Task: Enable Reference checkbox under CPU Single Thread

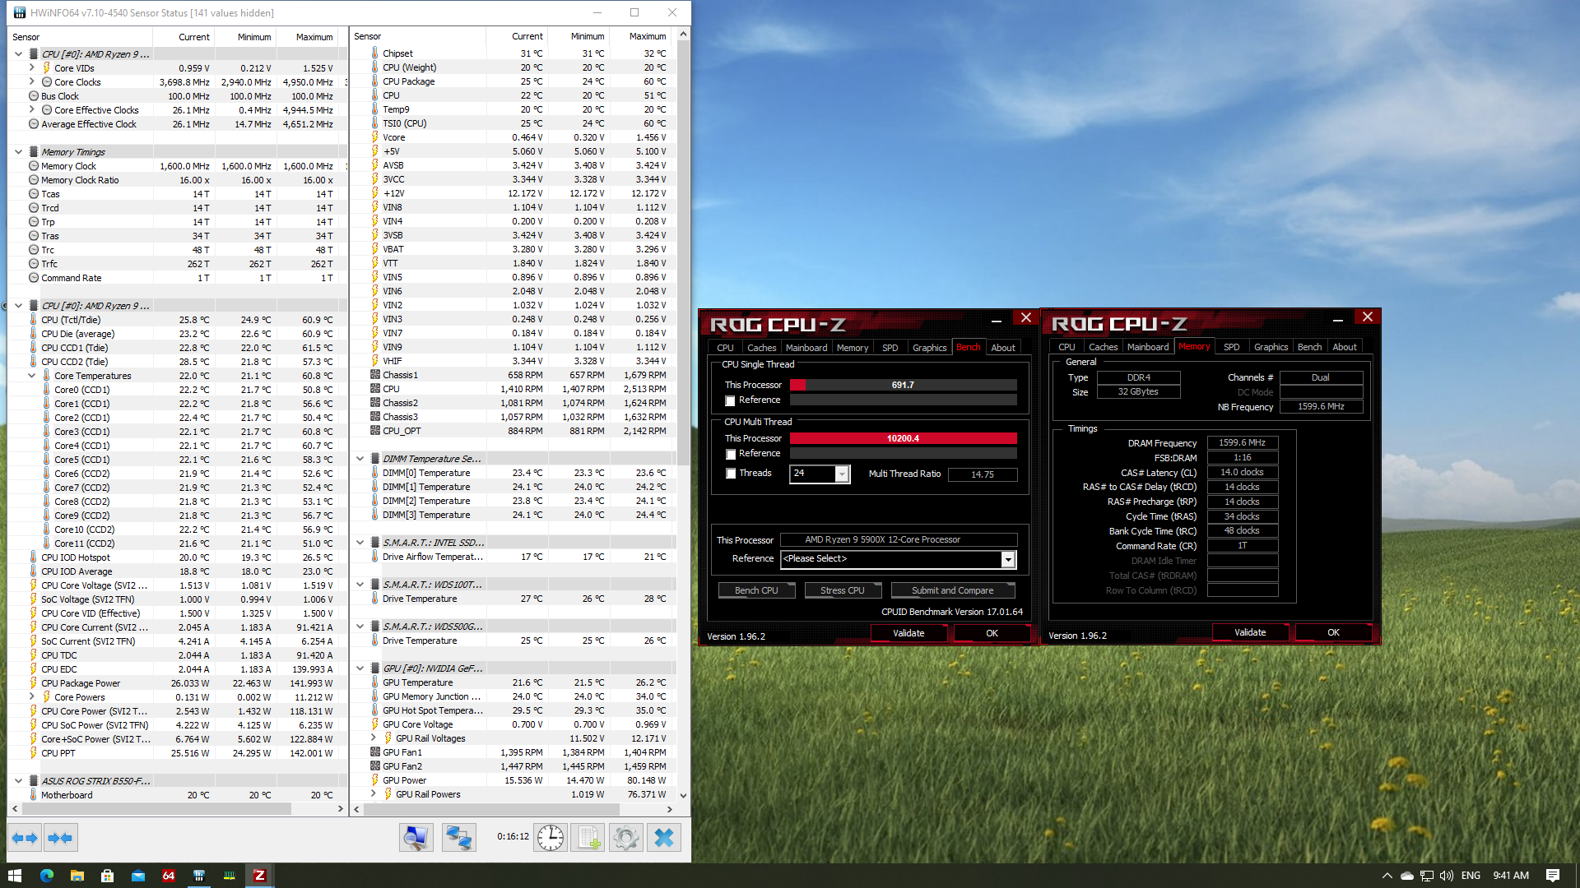Action: 730,400
